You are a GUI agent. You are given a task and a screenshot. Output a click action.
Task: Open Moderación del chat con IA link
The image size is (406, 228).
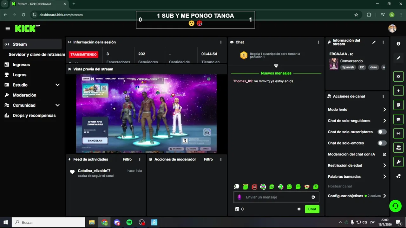[x=357, y=154]
